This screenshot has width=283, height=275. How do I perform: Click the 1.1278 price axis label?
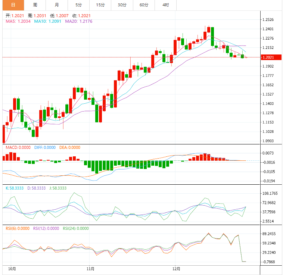pos(268,113)
